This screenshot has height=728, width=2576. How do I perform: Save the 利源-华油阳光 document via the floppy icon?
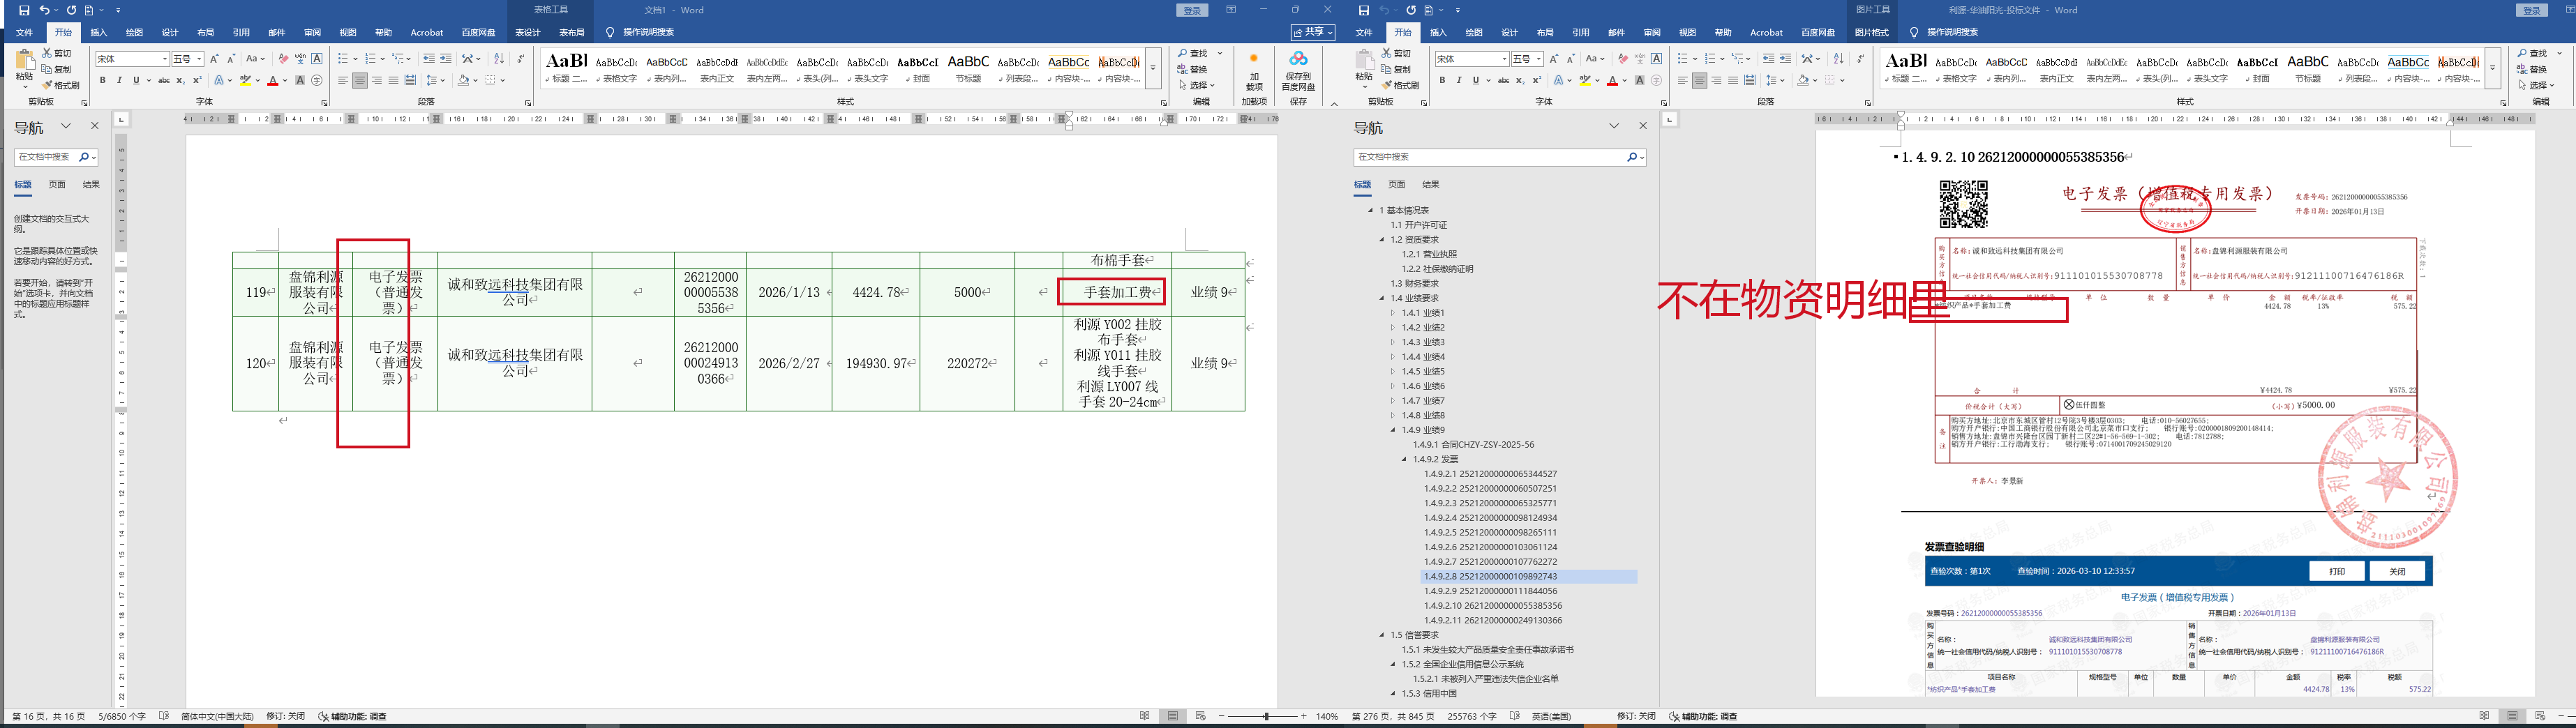pyautogui.click(x=1363, y=10)
